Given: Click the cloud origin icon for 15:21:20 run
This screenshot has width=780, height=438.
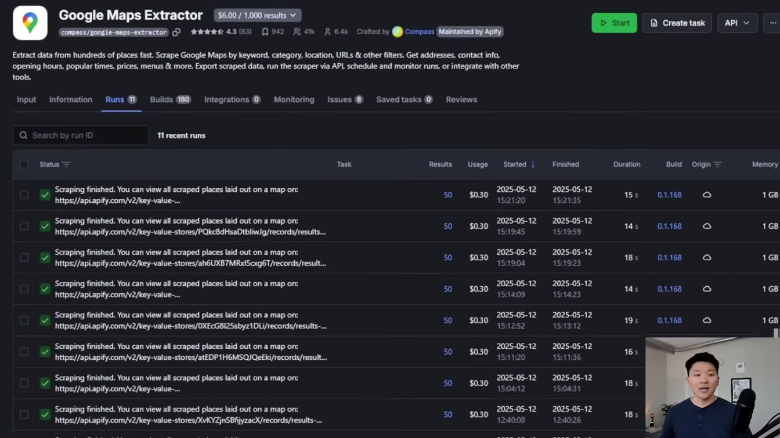Looking at the screenshot, I should [x=707, y=195].
